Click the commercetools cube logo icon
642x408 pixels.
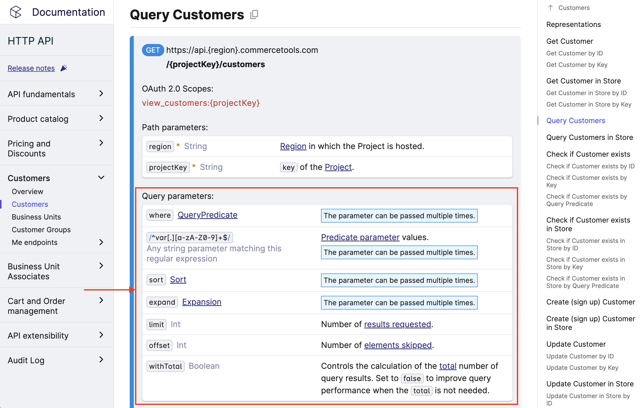16,12
